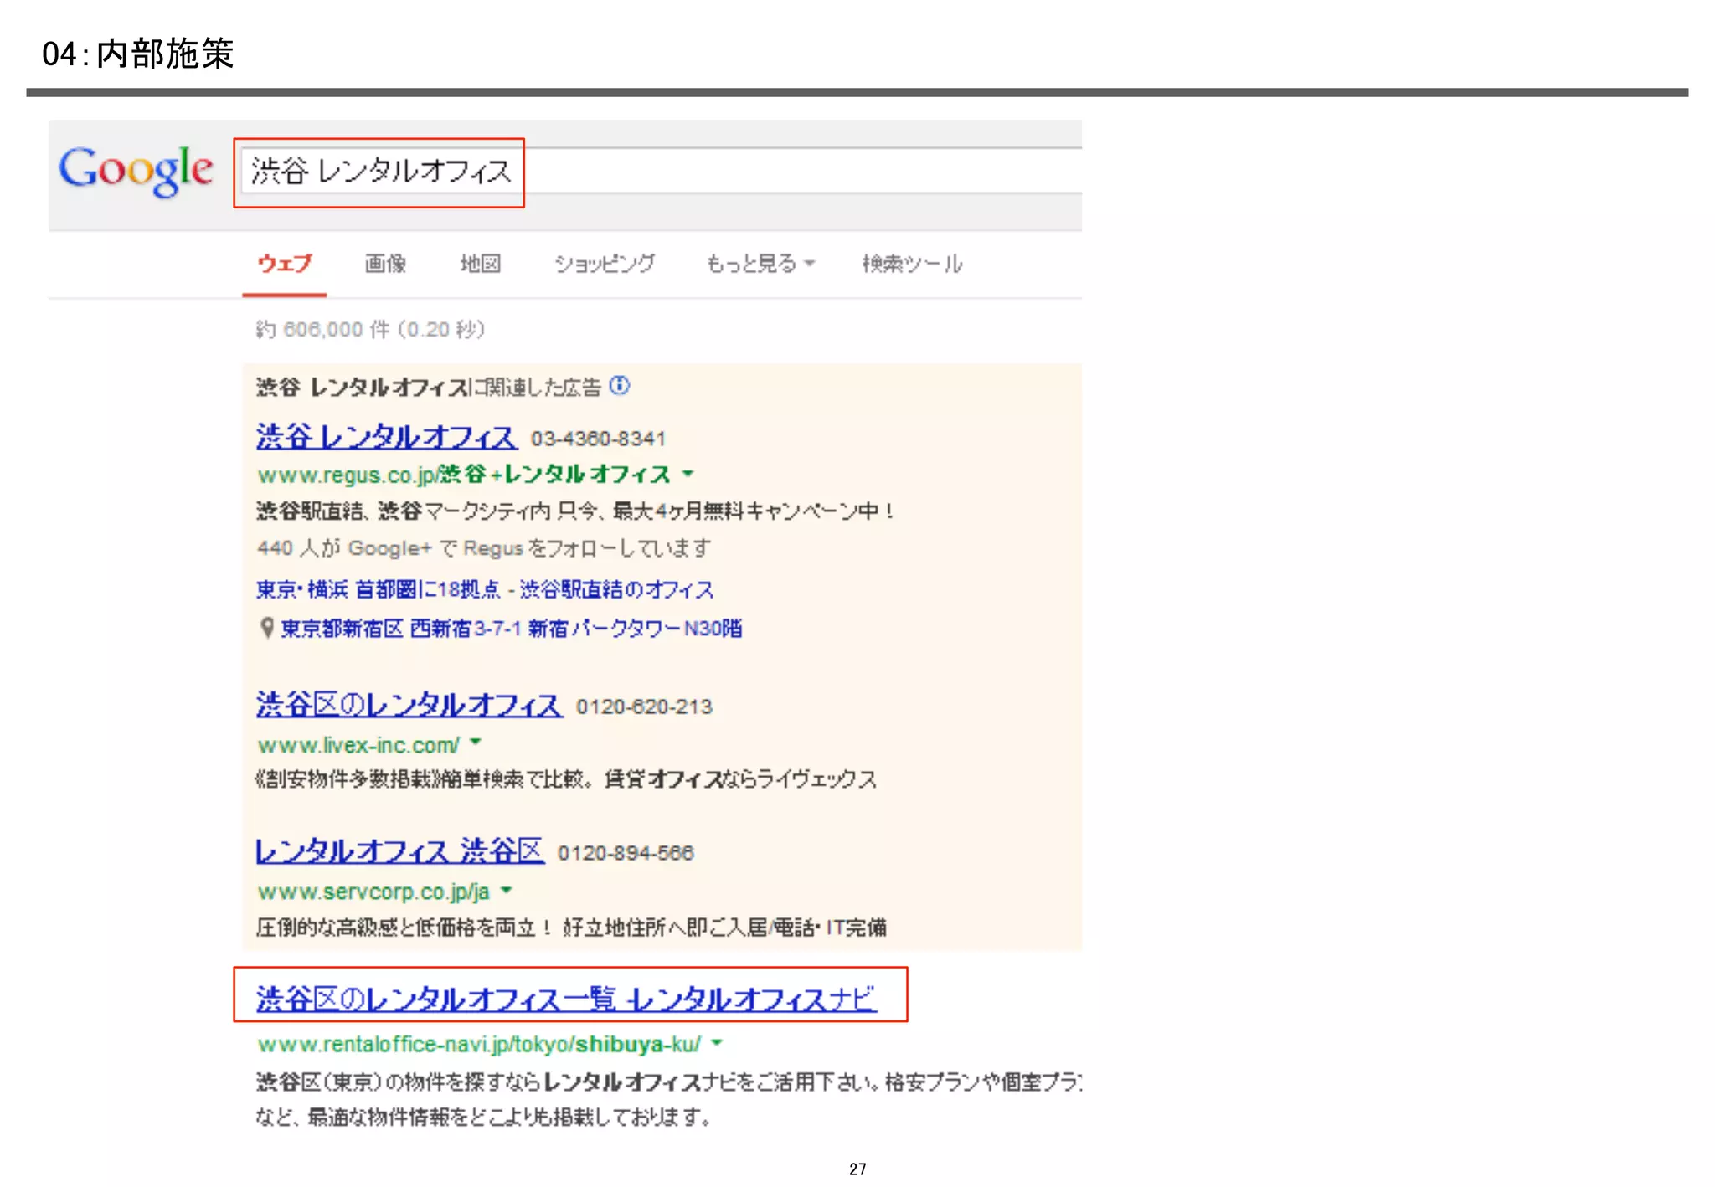This screenshot has height=1187, width=1715.
Task: Switch to the ショッピング tab
Action: 605,265
